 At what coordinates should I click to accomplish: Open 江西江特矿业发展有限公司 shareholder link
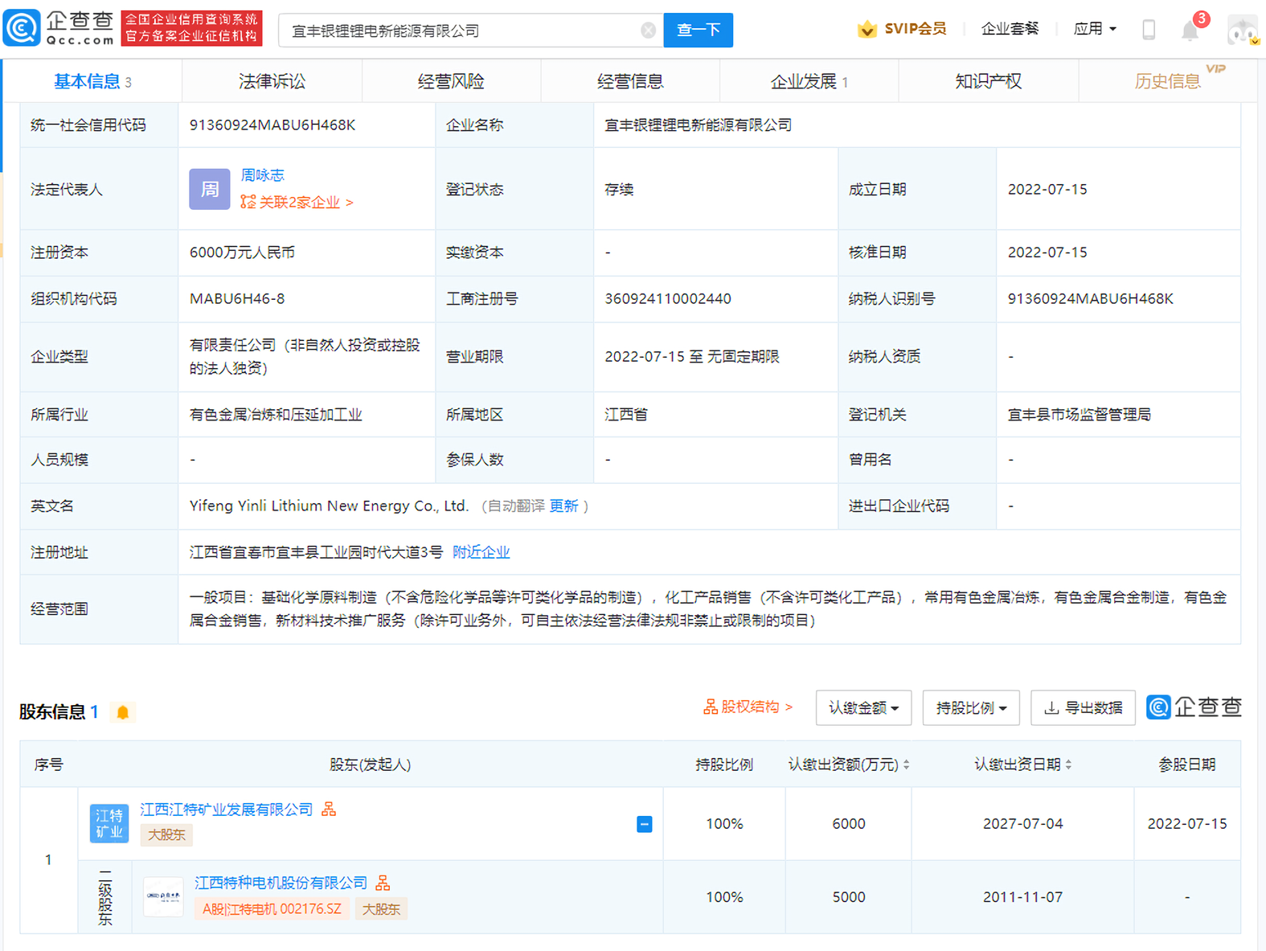pyautogui.click(x=227, y=810)
